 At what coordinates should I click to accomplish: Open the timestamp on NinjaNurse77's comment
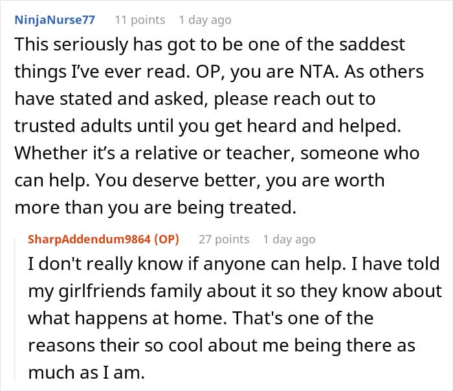pyautogui.click(x=204, y=20)
